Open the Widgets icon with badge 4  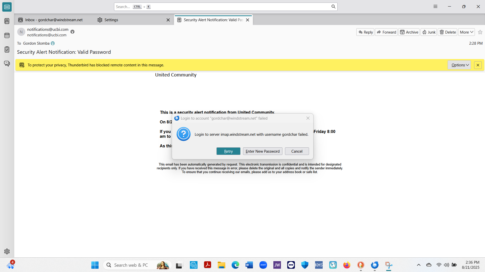10,265
